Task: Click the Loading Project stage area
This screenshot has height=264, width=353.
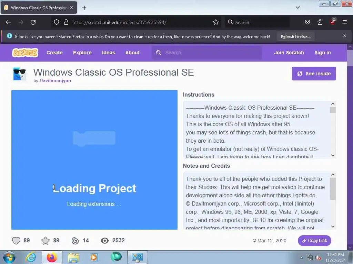Action: [x=94, y=160]
